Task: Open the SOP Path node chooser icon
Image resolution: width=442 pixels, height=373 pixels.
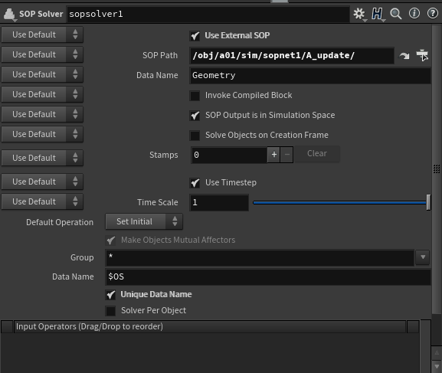Action: (x=422, y=55)
